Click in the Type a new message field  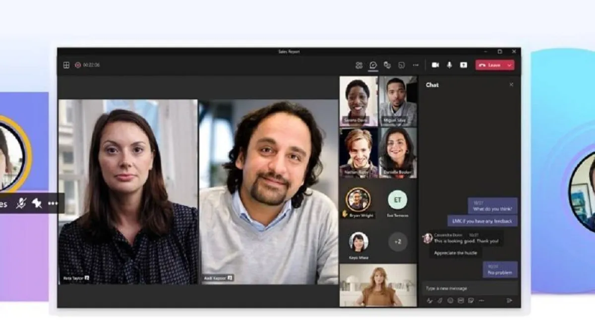point(469,288)
